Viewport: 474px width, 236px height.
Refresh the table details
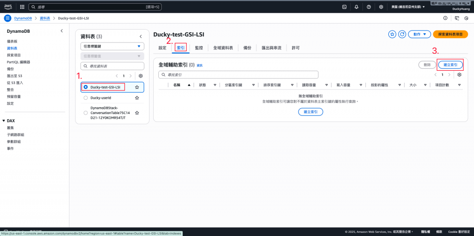point(402,34)
